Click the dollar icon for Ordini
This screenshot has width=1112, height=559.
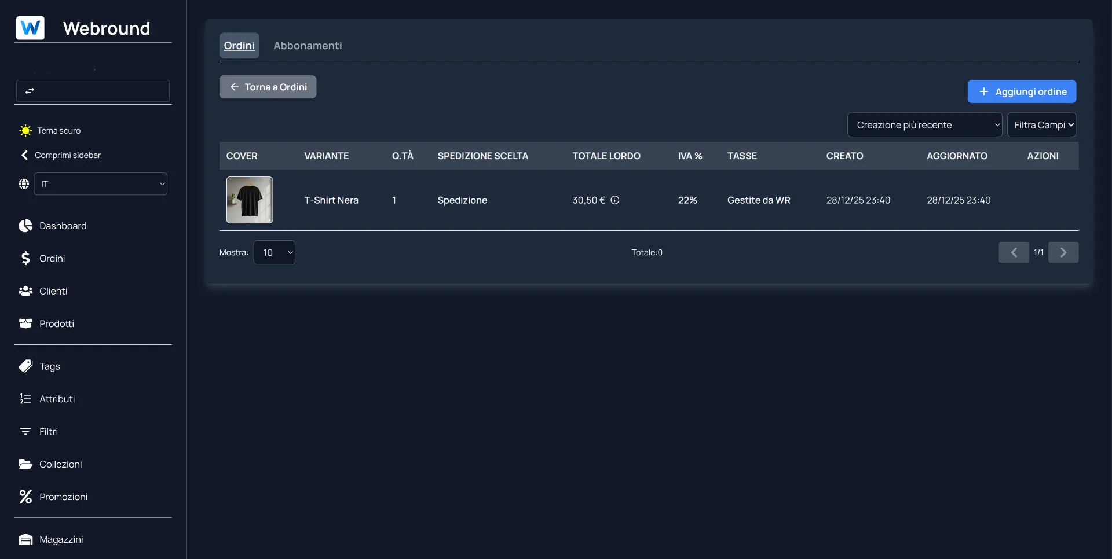[x=25, y=258]
